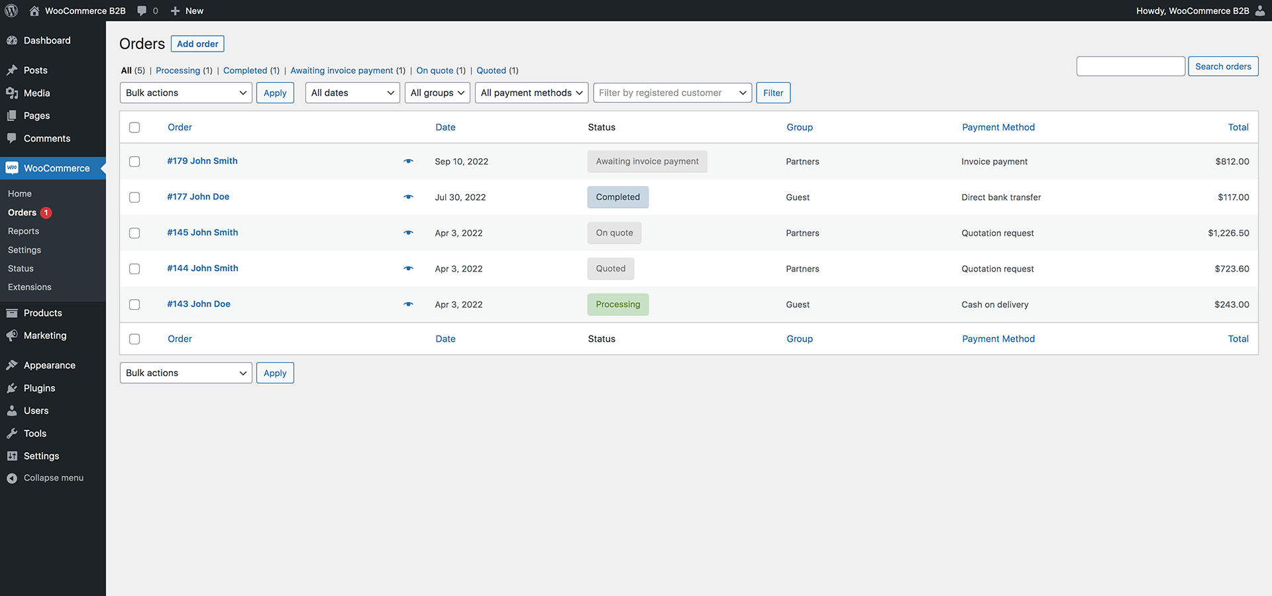Preview order #143 with the eye icon

pyautogui.click(x=408, y=304)
